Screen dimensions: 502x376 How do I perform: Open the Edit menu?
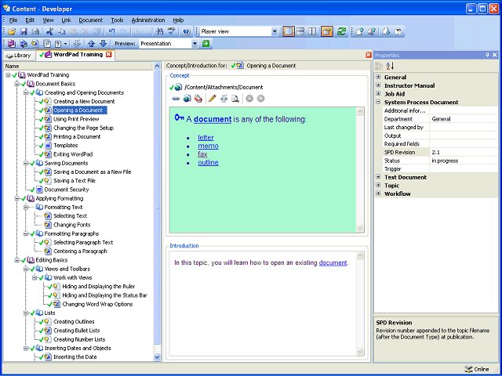coord(30,20)
